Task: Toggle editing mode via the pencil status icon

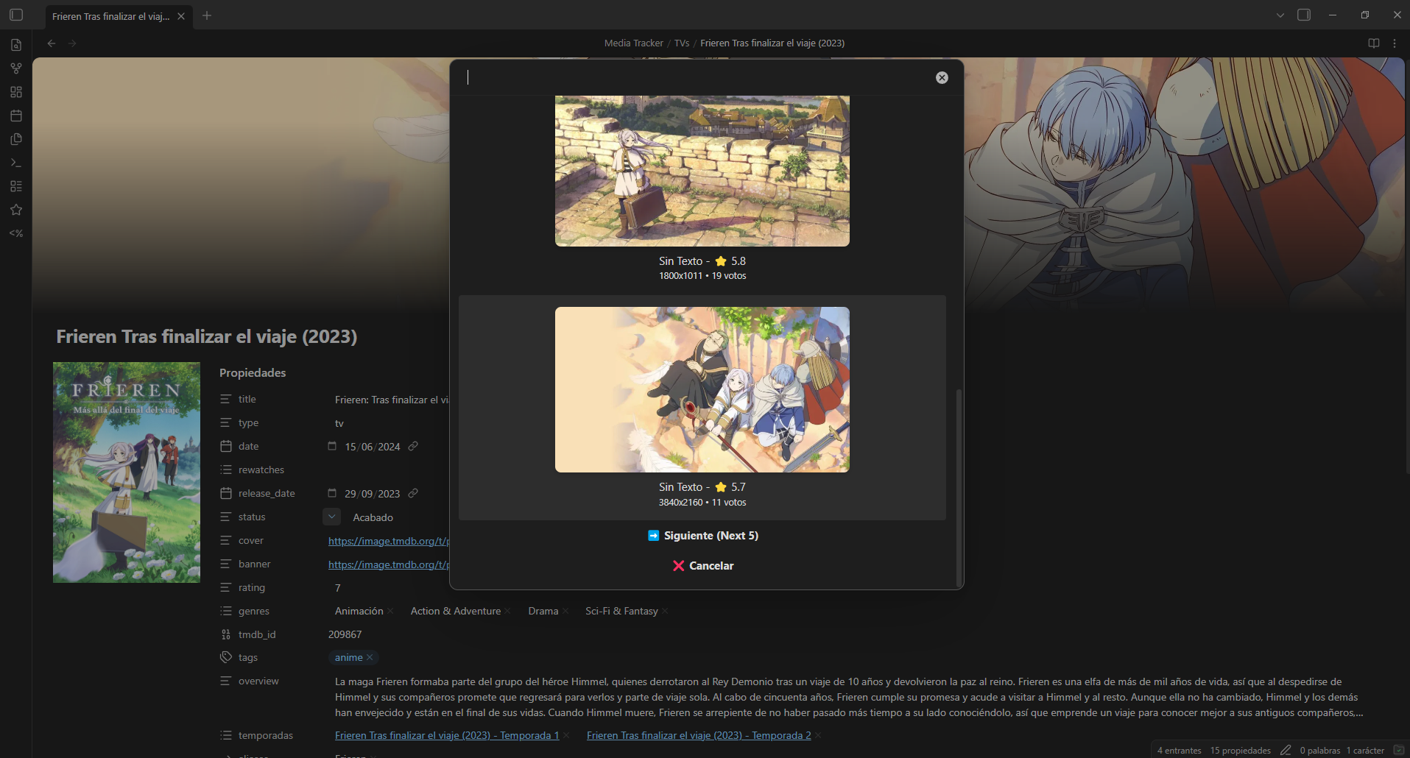Action: pyautogui.click(x=1286, y=750)
